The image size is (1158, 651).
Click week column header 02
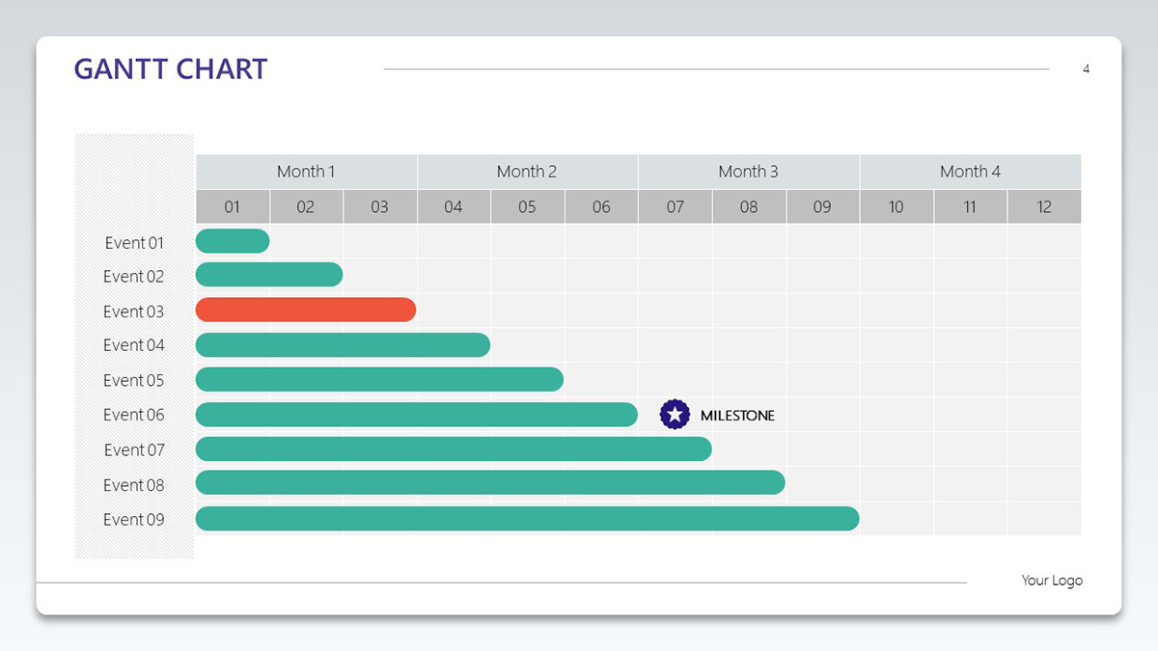pos(306,206)
